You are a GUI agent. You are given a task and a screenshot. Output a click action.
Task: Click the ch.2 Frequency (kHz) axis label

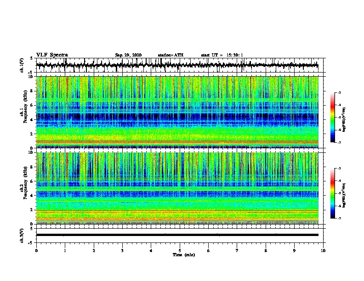[x=25, y=183]
